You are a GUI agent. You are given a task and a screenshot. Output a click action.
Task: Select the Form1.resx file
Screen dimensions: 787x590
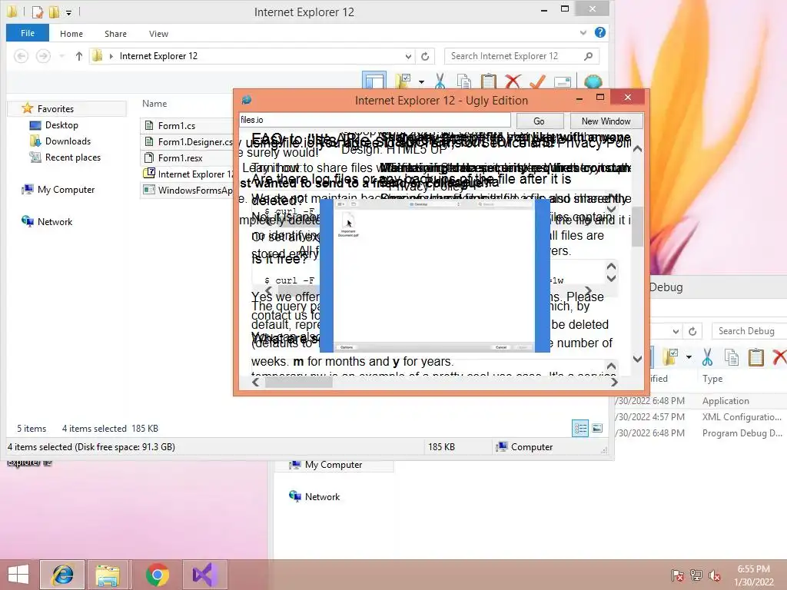188,157
